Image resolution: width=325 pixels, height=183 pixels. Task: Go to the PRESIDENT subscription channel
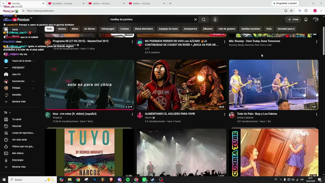click(19, 68)
